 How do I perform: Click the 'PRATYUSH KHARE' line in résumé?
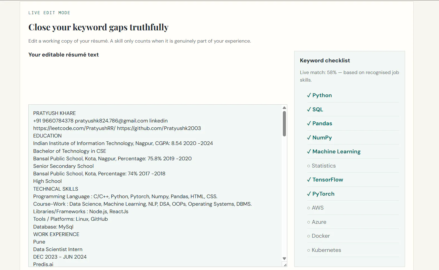[x=55, y=113]
